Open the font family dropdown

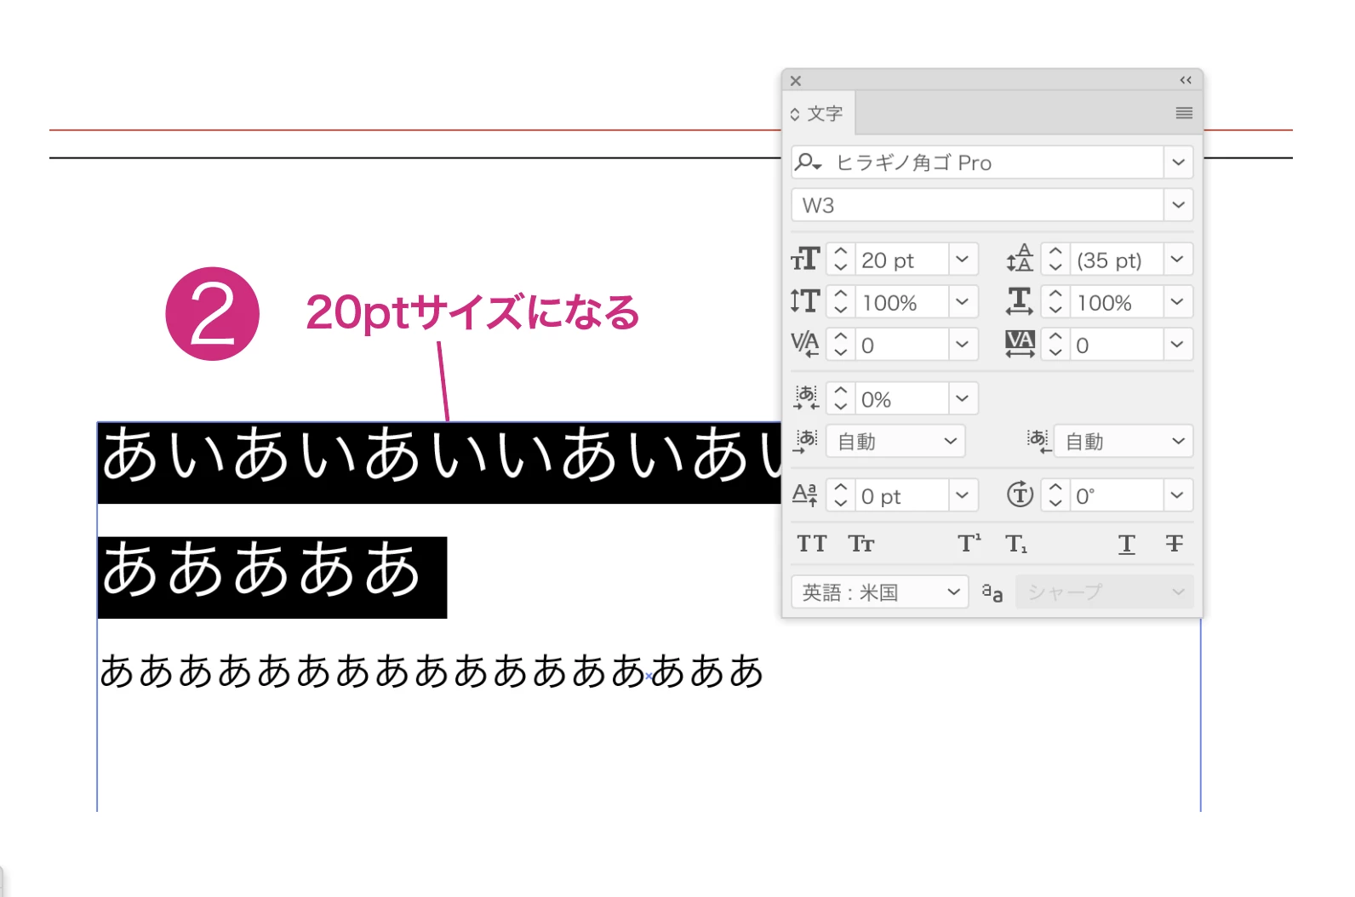pyautogui.click(x=1178, y=162)
